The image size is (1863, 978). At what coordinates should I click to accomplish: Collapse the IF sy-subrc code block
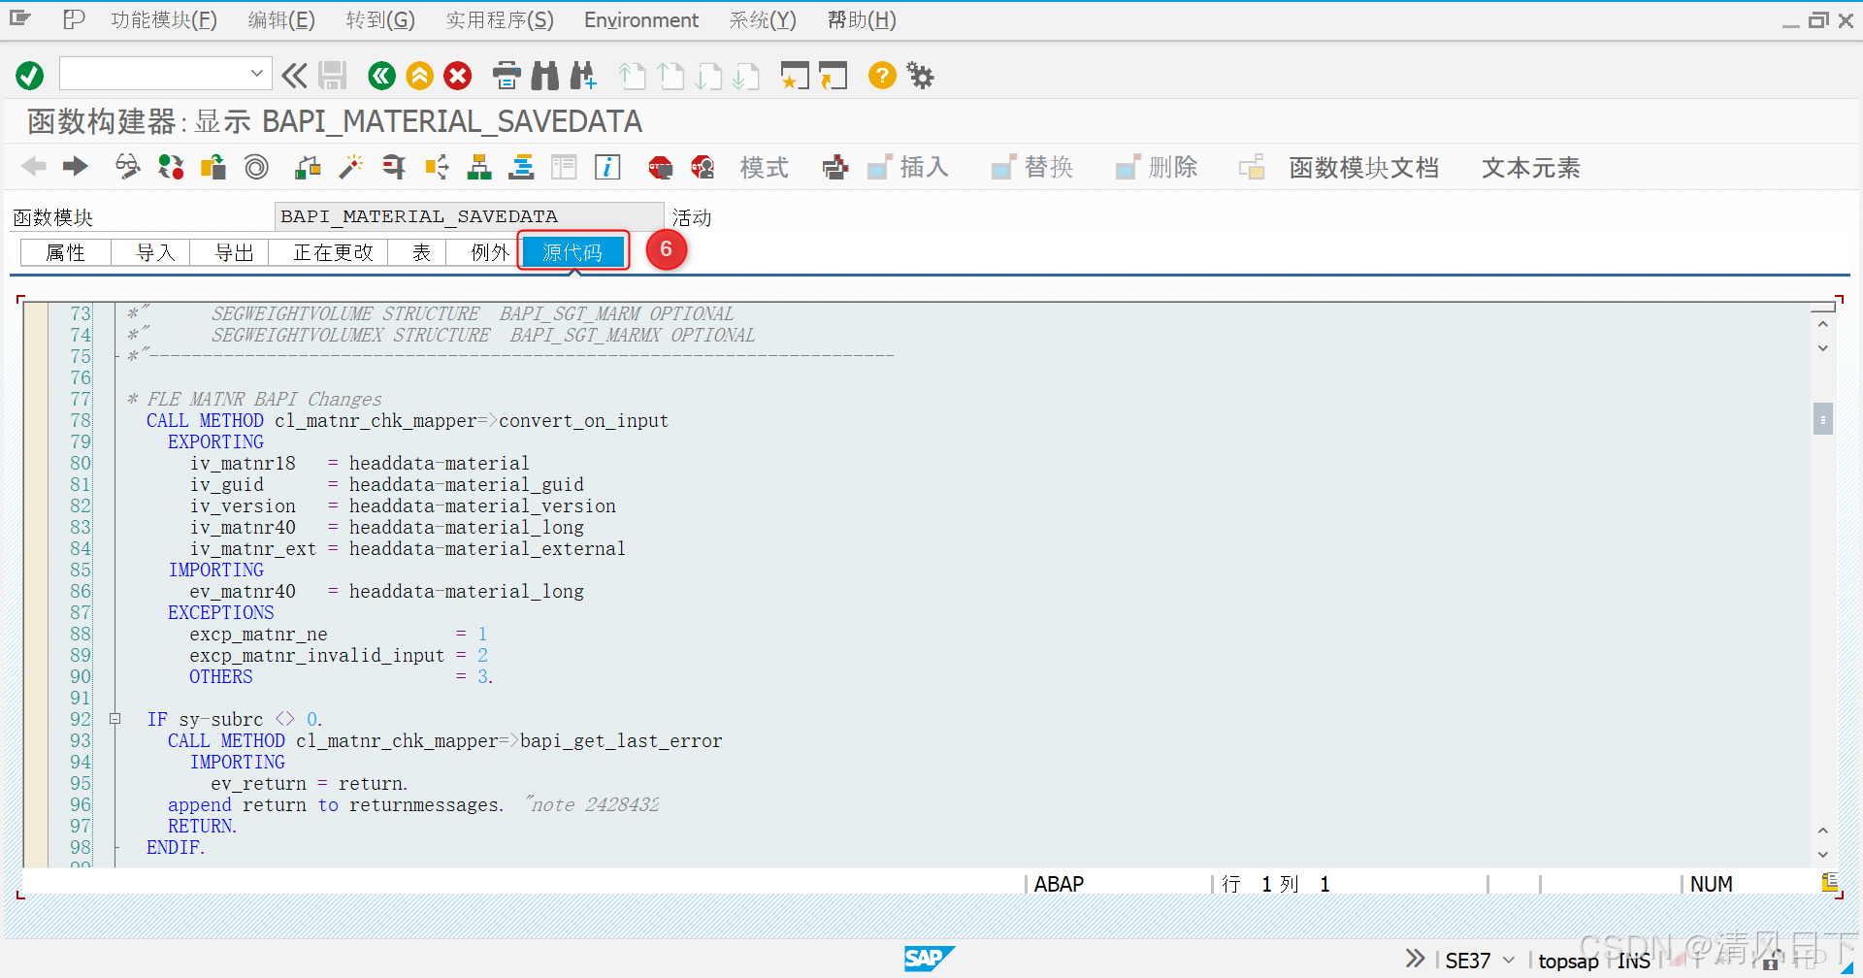pyautogui.click(x=114, y=719)
